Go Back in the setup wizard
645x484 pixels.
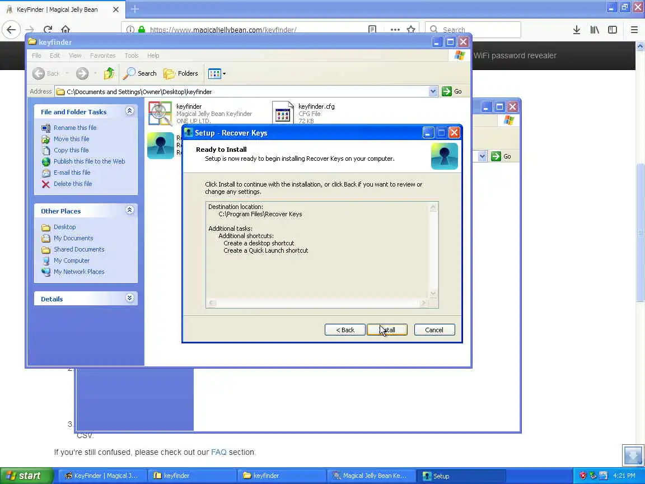(345, 329)
